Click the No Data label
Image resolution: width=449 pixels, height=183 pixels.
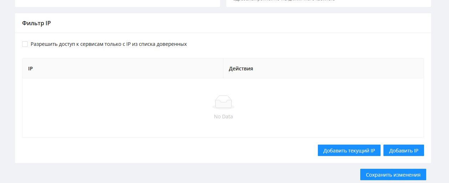[x=223, y=117]
